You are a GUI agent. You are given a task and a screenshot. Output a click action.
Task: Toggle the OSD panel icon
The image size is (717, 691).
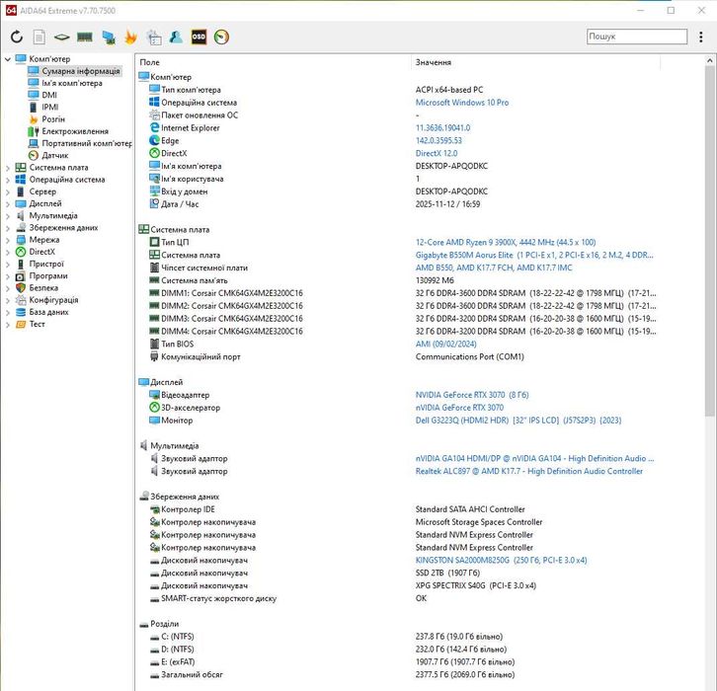tap(199, 38)
